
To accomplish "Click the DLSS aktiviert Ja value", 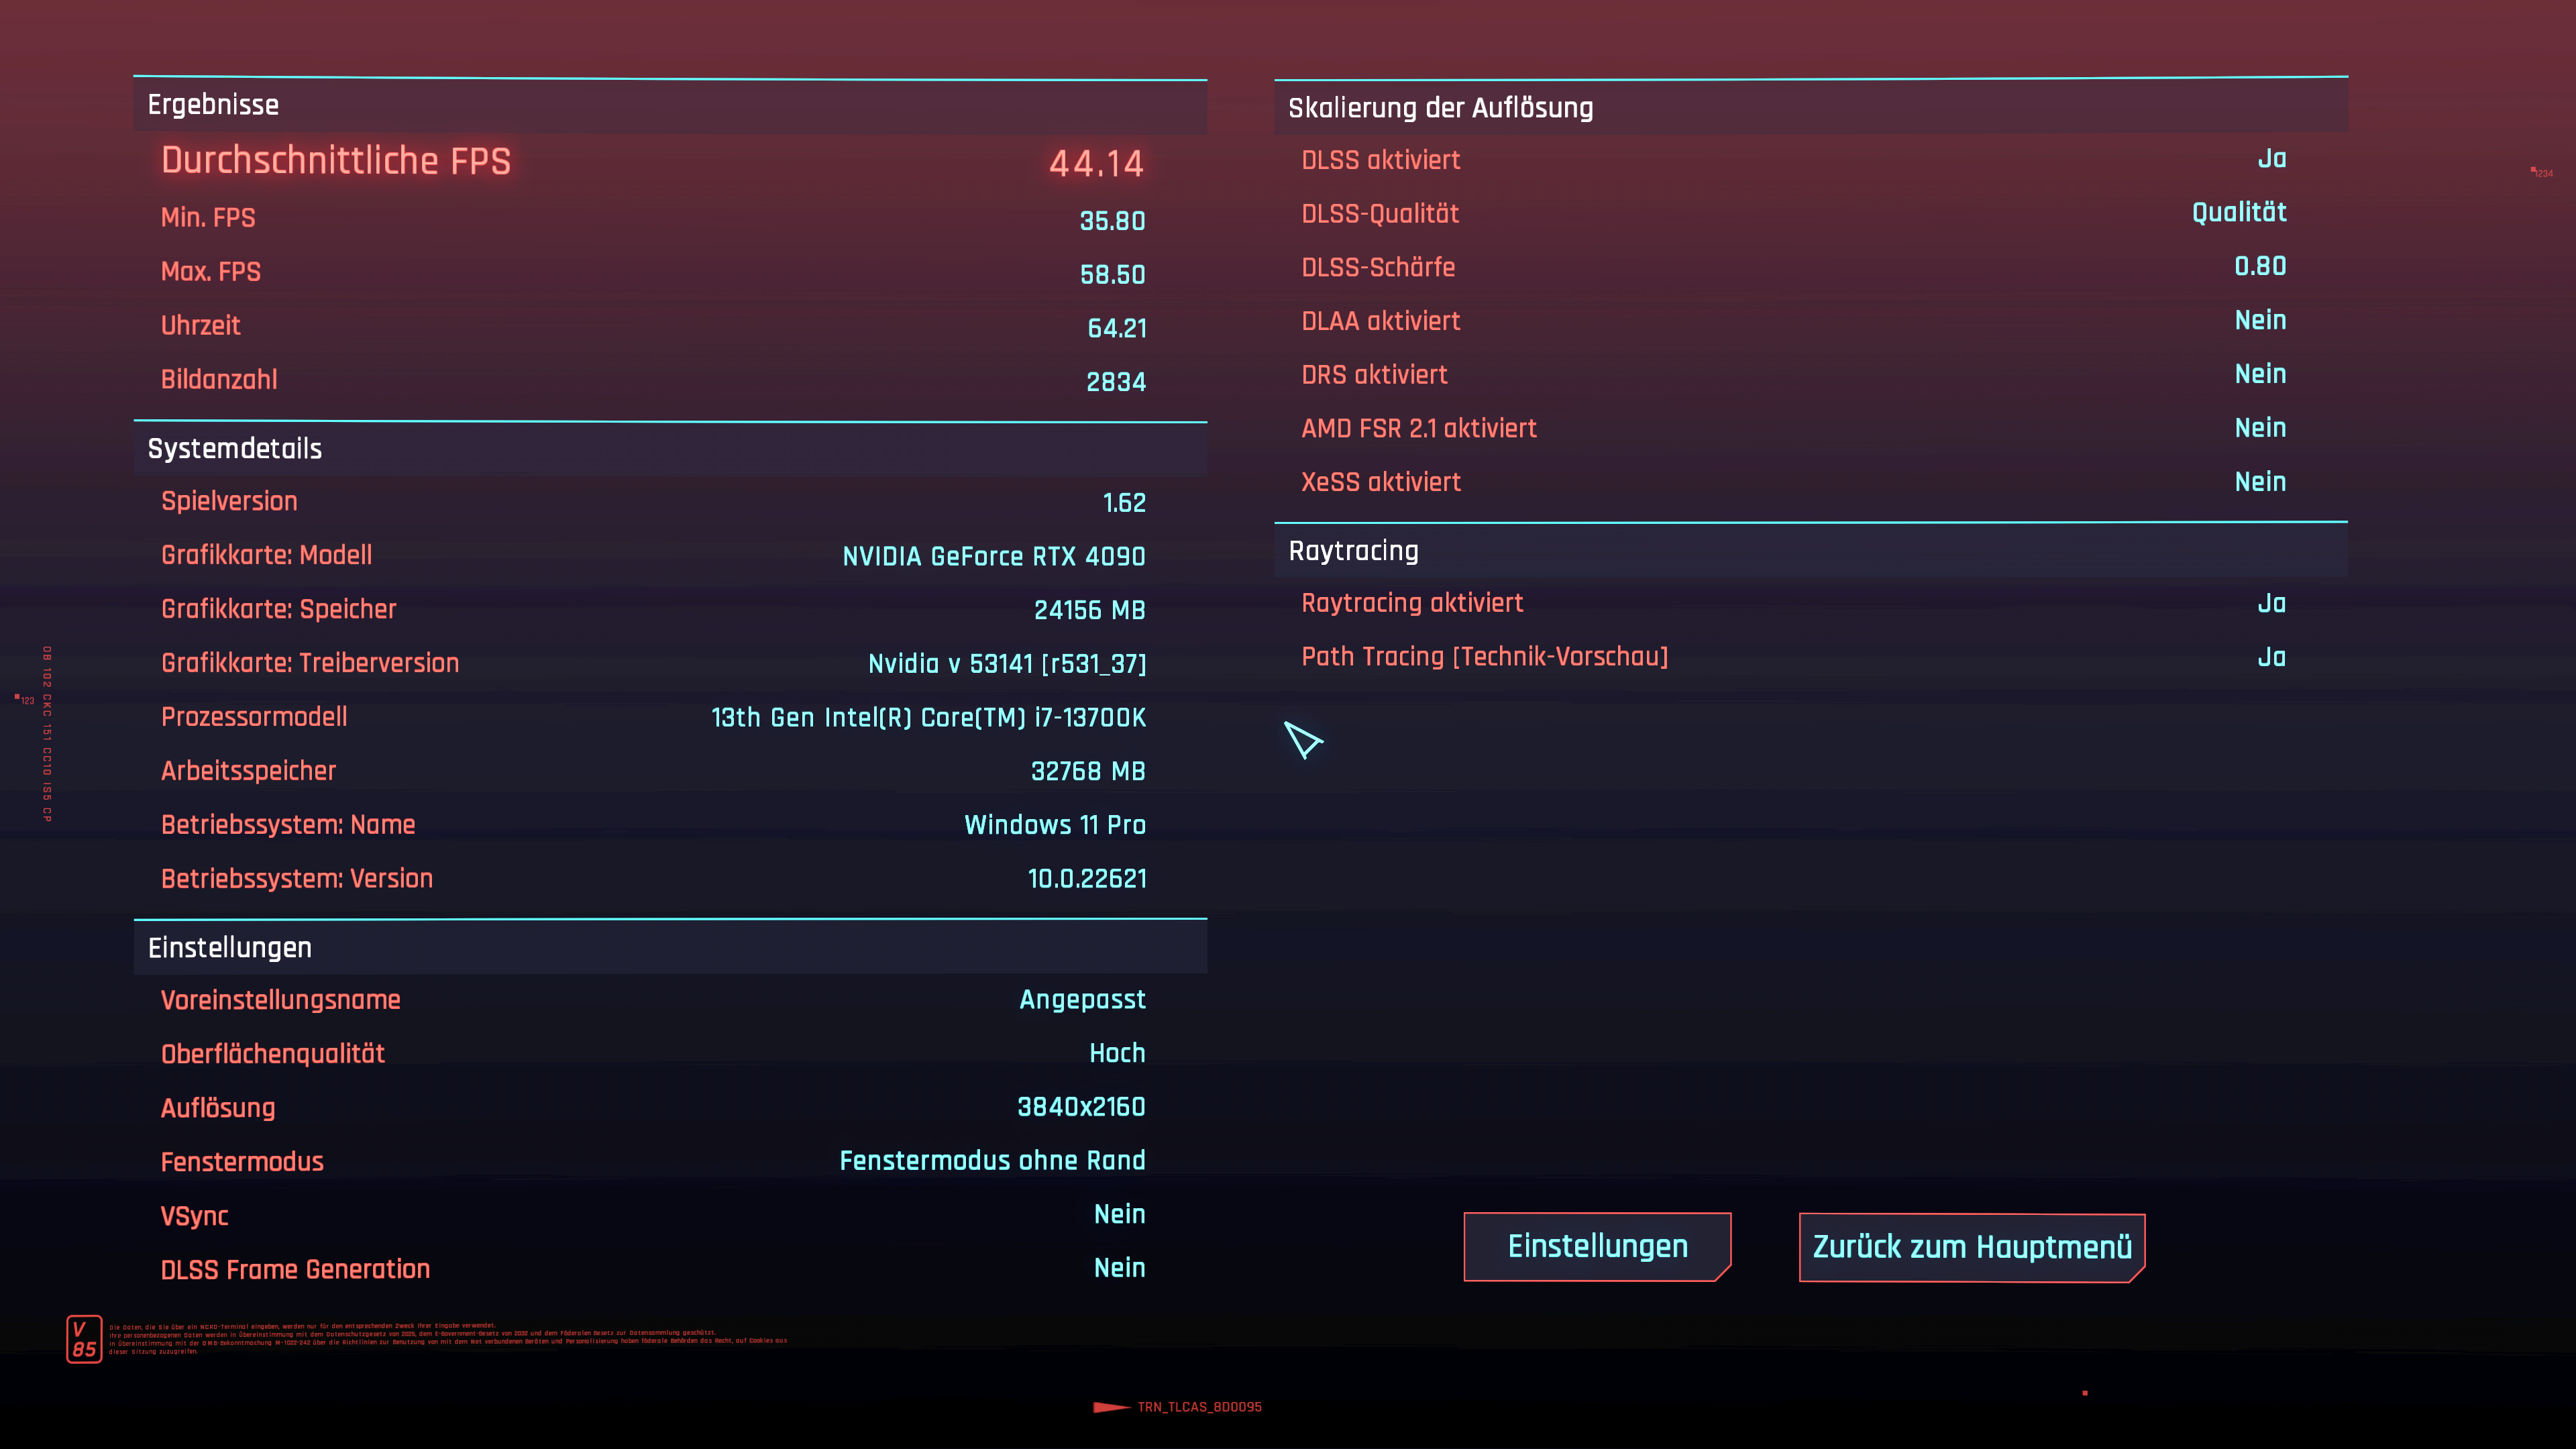I will pos(2271,159).
